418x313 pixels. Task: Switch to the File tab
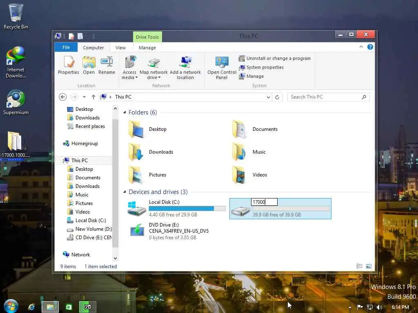point(66,47)
